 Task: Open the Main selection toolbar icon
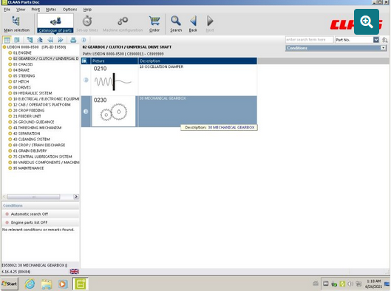[16, 24]
